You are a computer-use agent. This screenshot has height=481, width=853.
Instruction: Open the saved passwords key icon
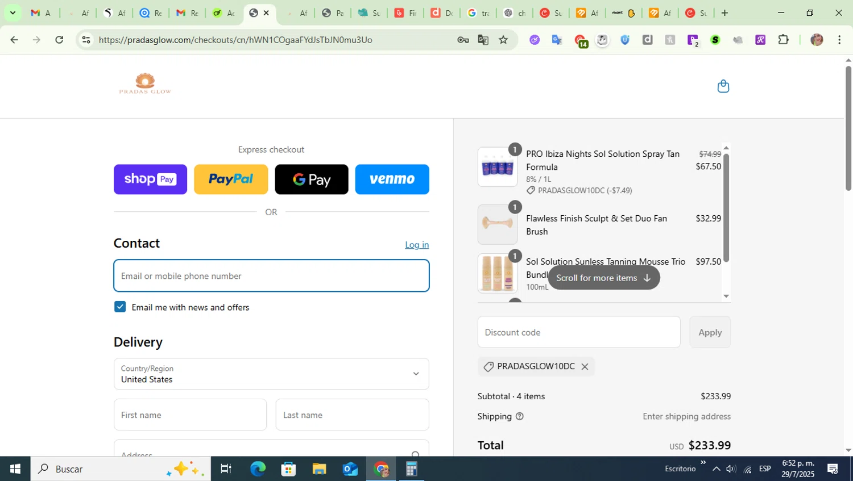click(463, 40)
